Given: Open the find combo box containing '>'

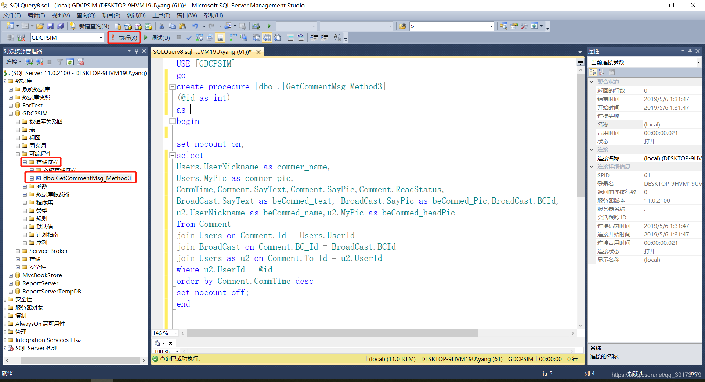Looking at the screenshot, I should pos(491,26).
